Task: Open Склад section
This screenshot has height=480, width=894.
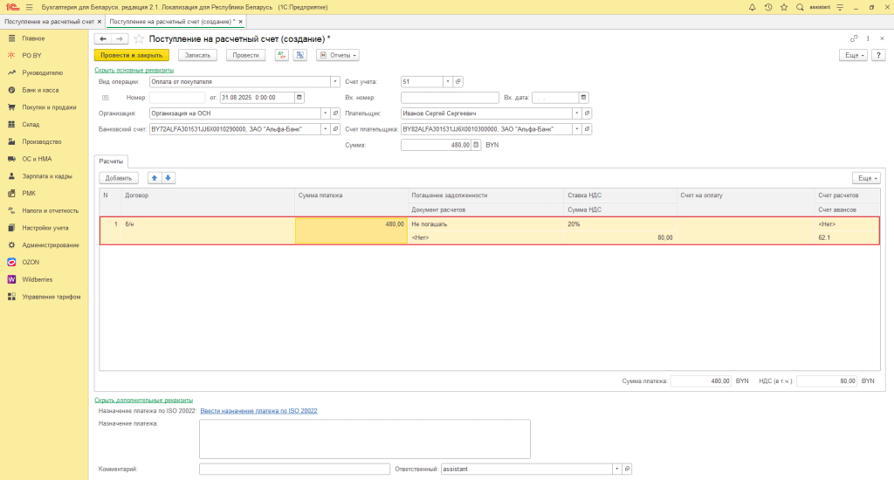Action: tap(31, 124)
